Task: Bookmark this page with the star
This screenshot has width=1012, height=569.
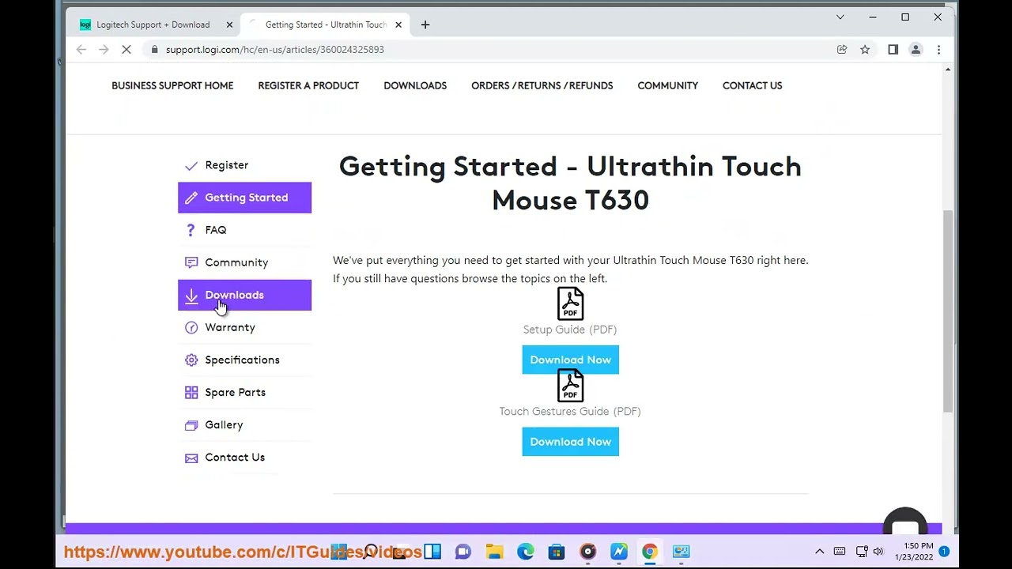Action: [865, 50]
